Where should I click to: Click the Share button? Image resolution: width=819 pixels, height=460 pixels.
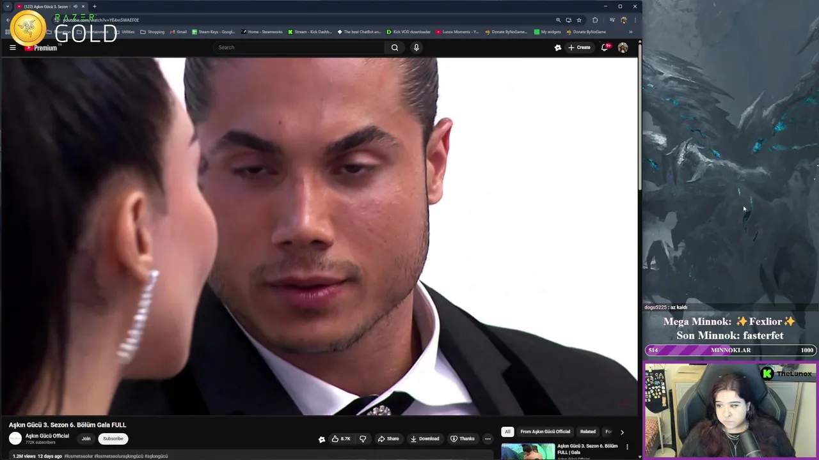click(x=388, y=439)
